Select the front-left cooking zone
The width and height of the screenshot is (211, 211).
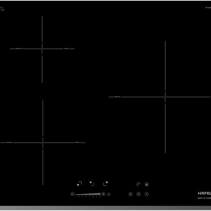coord(79,184)
